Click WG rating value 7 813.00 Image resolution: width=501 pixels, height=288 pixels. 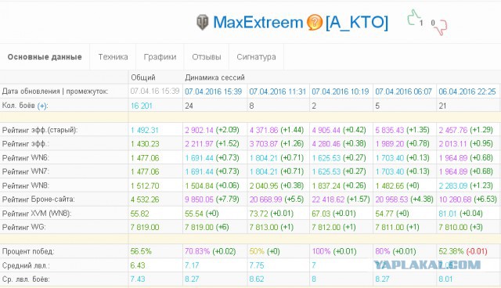point(264,227)
